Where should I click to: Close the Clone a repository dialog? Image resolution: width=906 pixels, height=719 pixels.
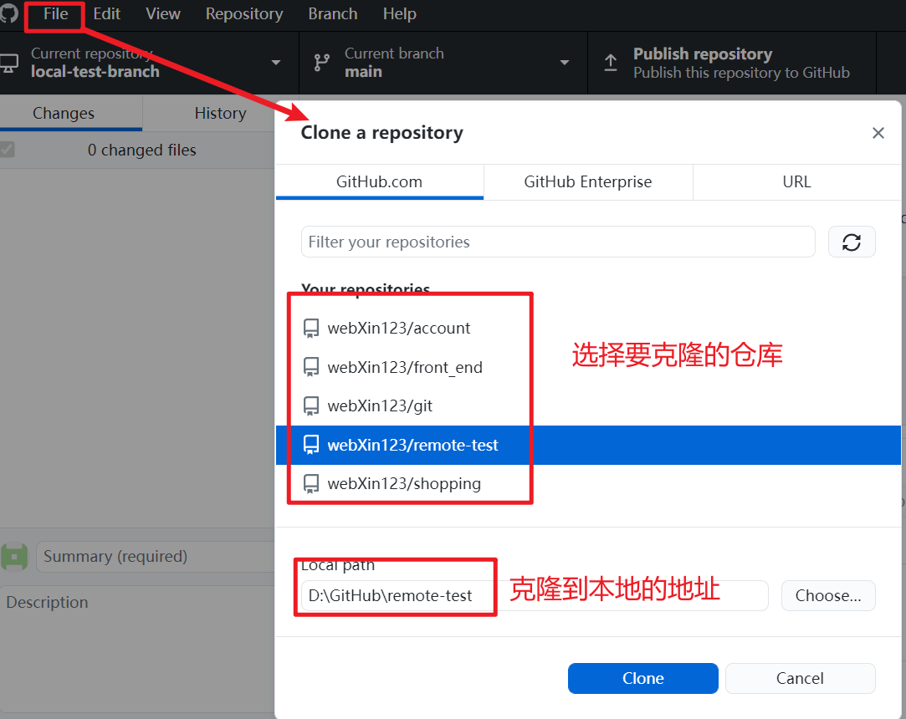[x=878, y=133]
